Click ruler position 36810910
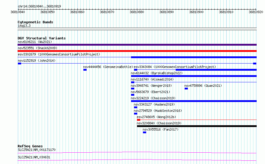 226,12
